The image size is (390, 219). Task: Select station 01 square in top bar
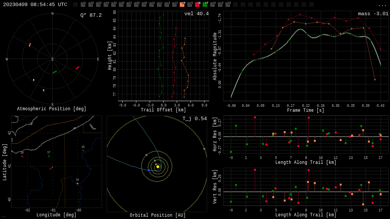[x=83, y=5]
